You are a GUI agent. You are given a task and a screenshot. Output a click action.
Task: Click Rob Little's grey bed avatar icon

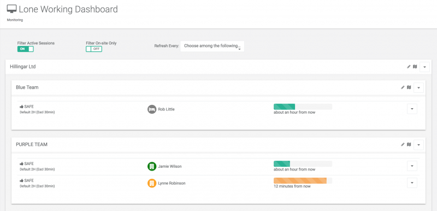tap(152, 109)
